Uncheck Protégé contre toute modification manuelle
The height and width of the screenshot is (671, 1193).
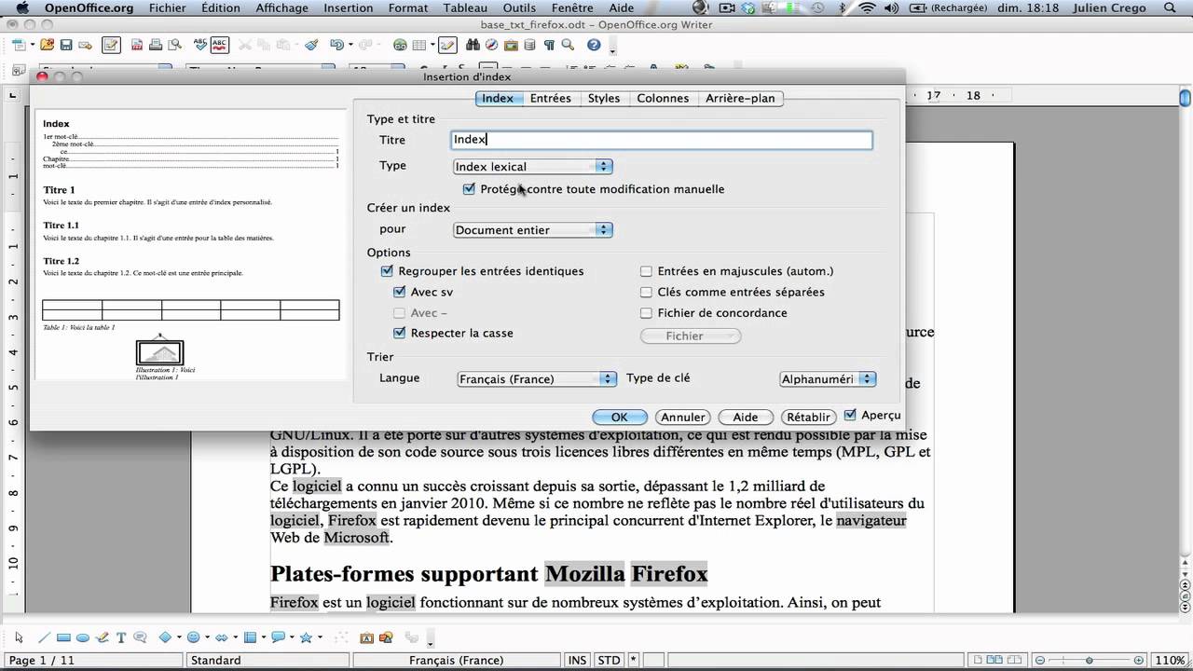(469, 189)
